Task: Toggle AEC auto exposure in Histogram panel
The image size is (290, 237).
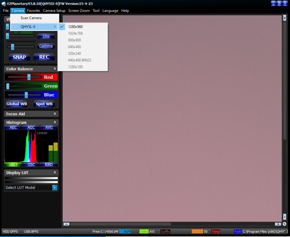Action: coord(13,128)
